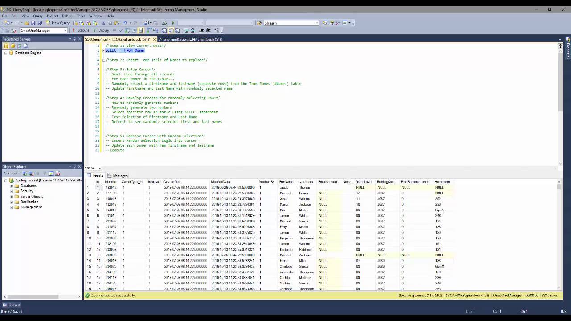Viewport: 571px width, 321px height.
Task: Click the Parse checkmark icon
Action: pyautogui.click(x=120, y=30)
